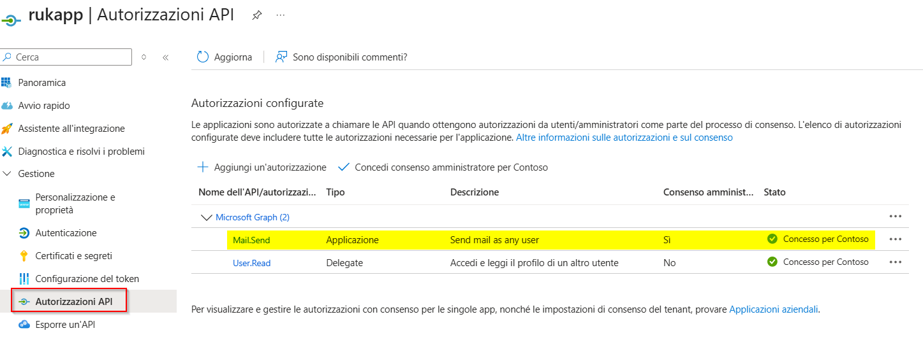Go to Autenticazione
Viewport: 923px width, 340px height.
pos(66,233)
